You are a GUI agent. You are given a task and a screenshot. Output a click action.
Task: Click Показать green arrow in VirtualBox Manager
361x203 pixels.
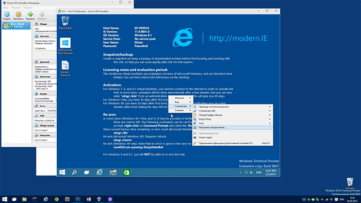(30, 15)
